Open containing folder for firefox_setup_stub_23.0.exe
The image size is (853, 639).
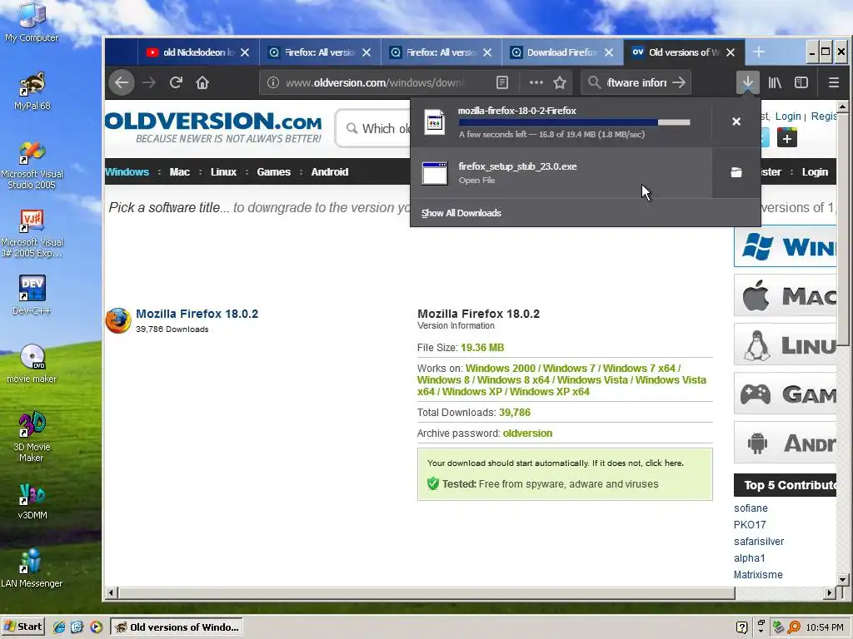click(736, 172)
